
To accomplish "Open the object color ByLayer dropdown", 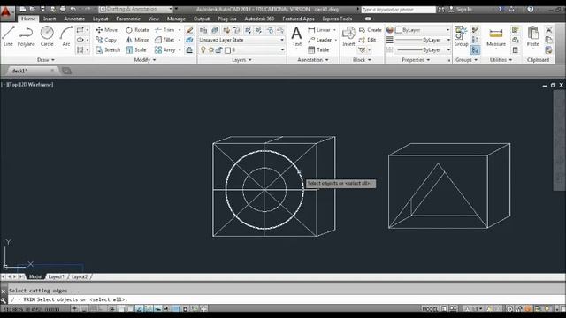I will (x=423, y=30).
